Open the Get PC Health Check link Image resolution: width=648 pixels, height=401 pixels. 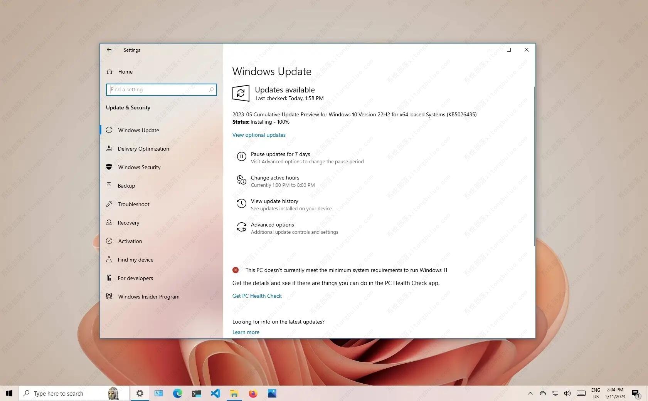click(257, 296)
